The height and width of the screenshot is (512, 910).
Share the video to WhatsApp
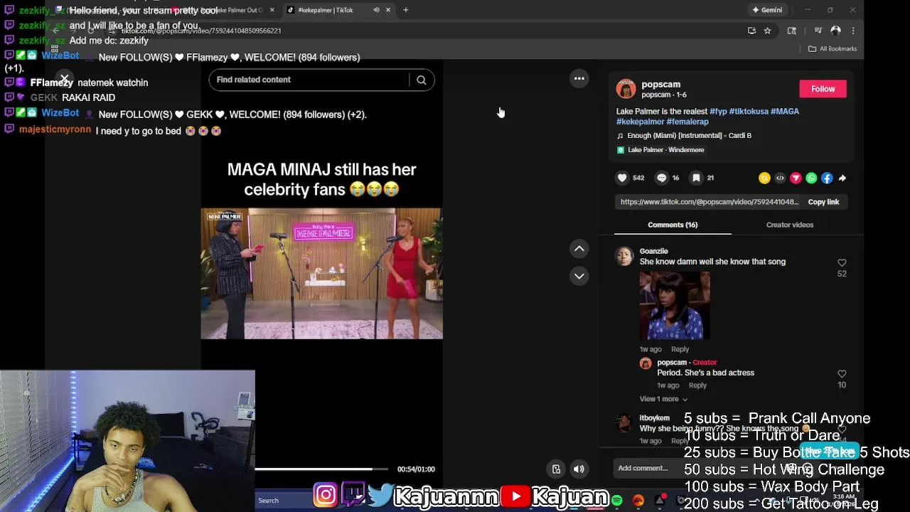[x=811, y=178]
